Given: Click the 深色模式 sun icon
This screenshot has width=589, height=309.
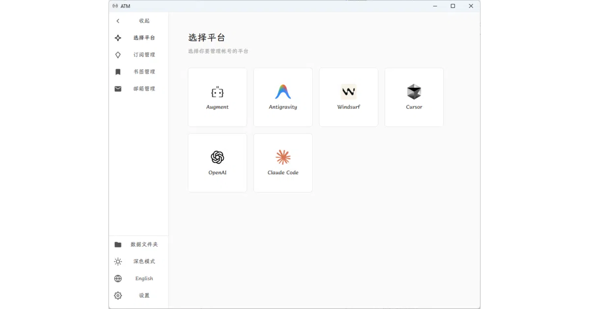Looking at the screenshot, I should click(118, 262).
